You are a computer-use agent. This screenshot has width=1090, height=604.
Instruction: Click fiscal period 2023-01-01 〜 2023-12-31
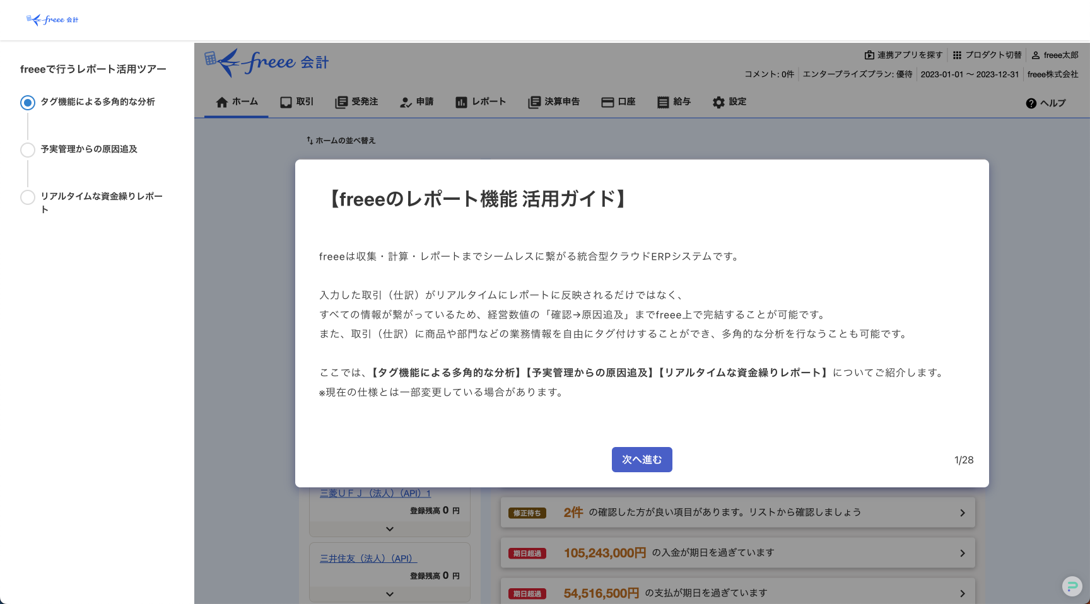[970, 74]
